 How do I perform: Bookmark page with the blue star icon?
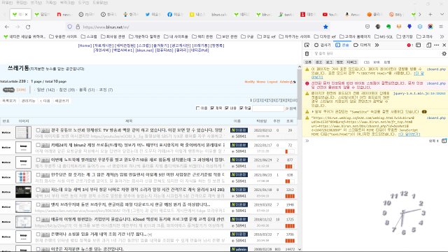coord(325,27)
